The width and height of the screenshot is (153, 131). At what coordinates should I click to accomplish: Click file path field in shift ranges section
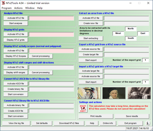coord(52,67)
